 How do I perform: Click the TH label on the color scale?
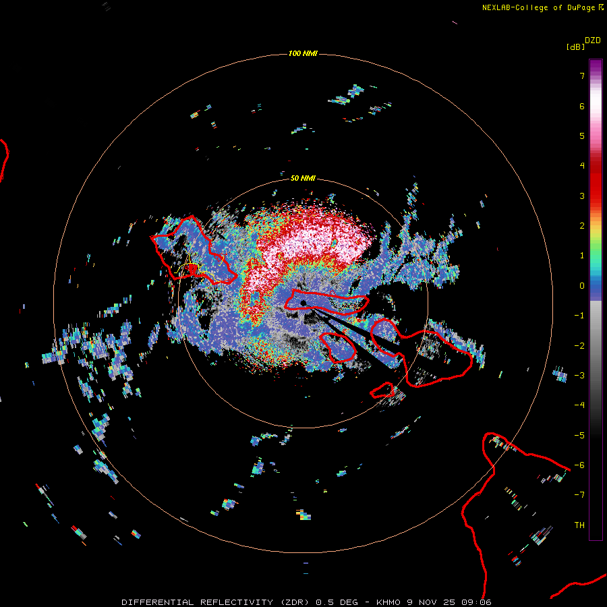579,525
